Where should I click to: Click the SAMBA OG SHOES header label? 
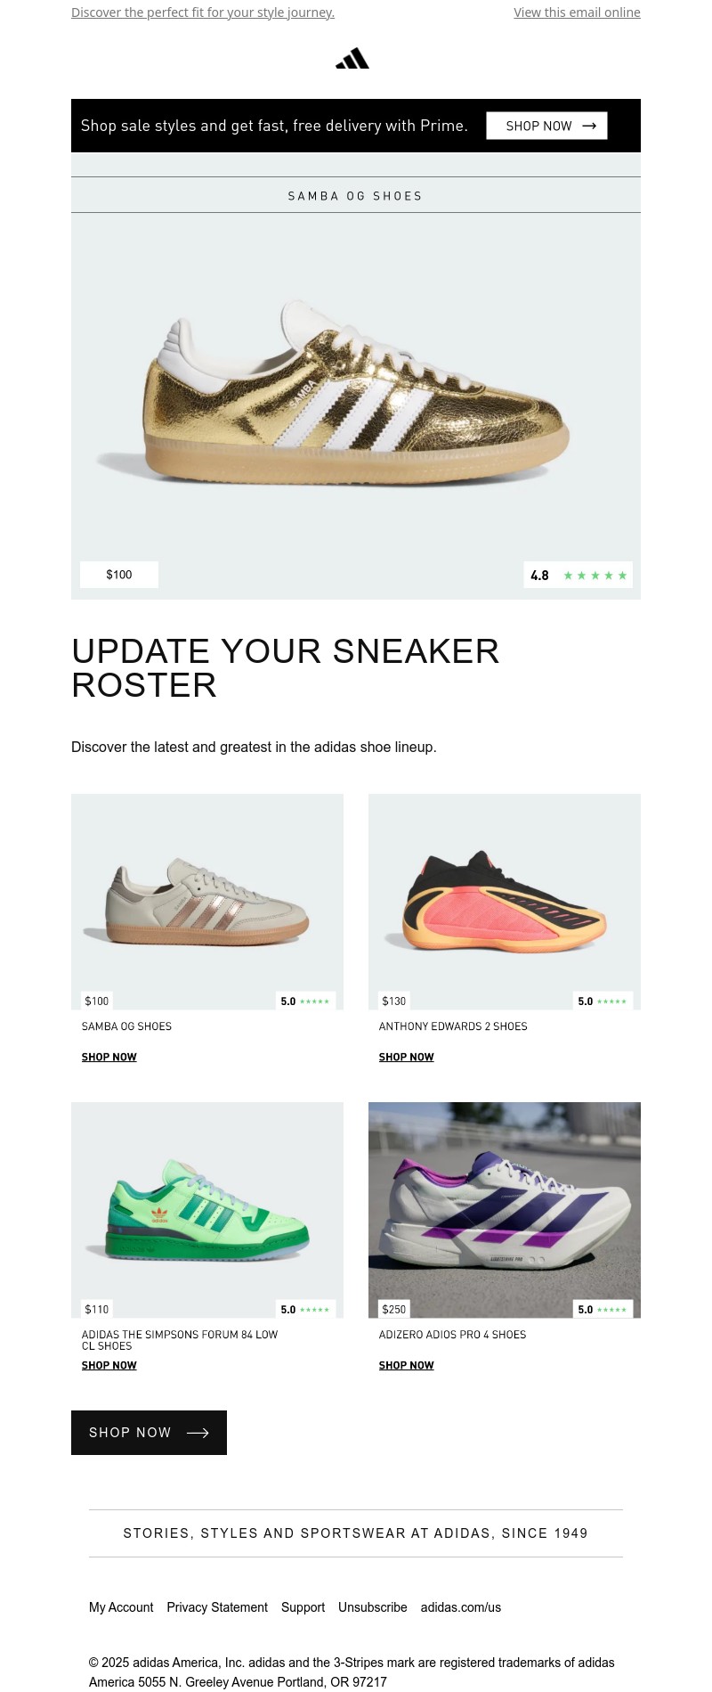coord(355,196)
